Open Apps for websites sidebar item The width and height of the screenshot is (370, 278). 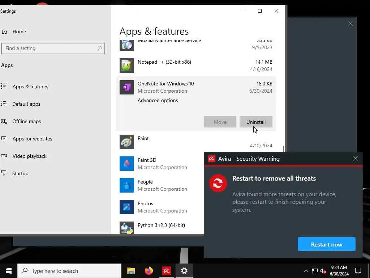[x=32, y=139]
